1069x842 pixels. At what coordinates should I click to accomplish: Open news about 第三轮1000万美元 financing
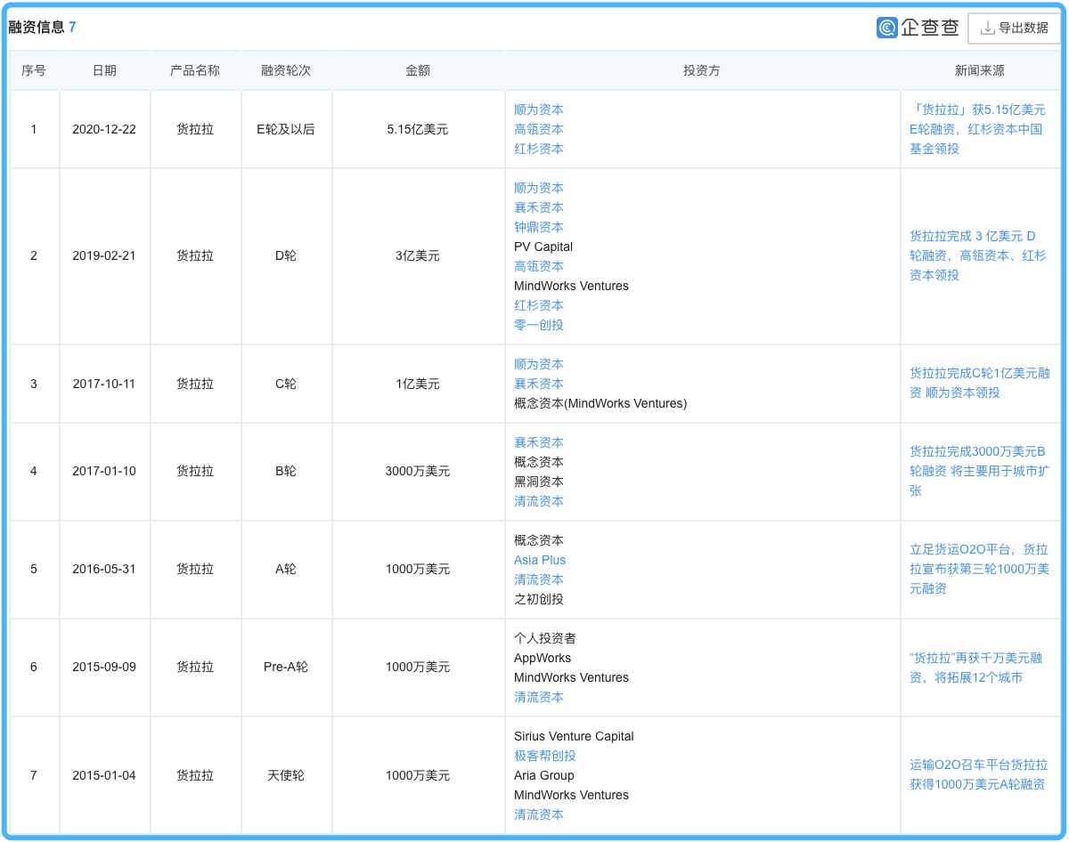click(x=978, y=569)
